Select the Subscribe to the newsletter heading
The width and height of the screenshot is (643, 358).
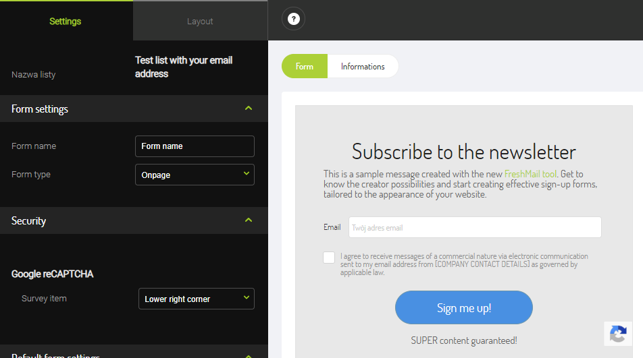(463, 151)
